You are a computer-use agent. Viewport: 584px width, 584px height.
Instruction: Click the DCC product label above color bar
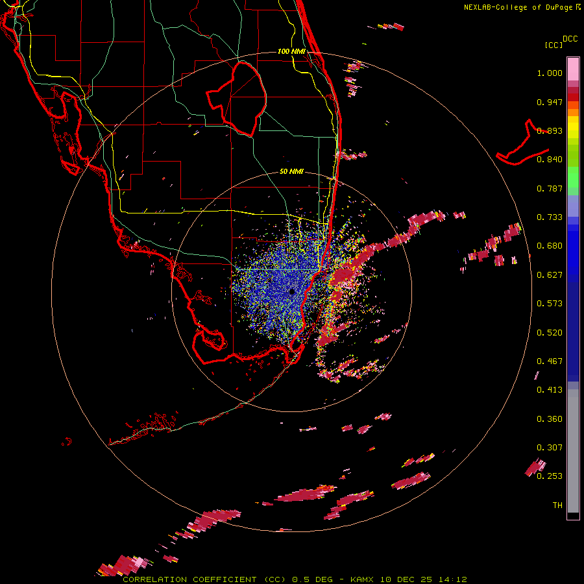point(570,39)
